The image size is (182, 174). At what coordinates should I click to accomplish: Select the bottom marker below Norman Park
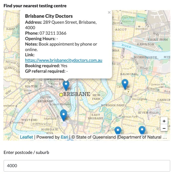118,131
